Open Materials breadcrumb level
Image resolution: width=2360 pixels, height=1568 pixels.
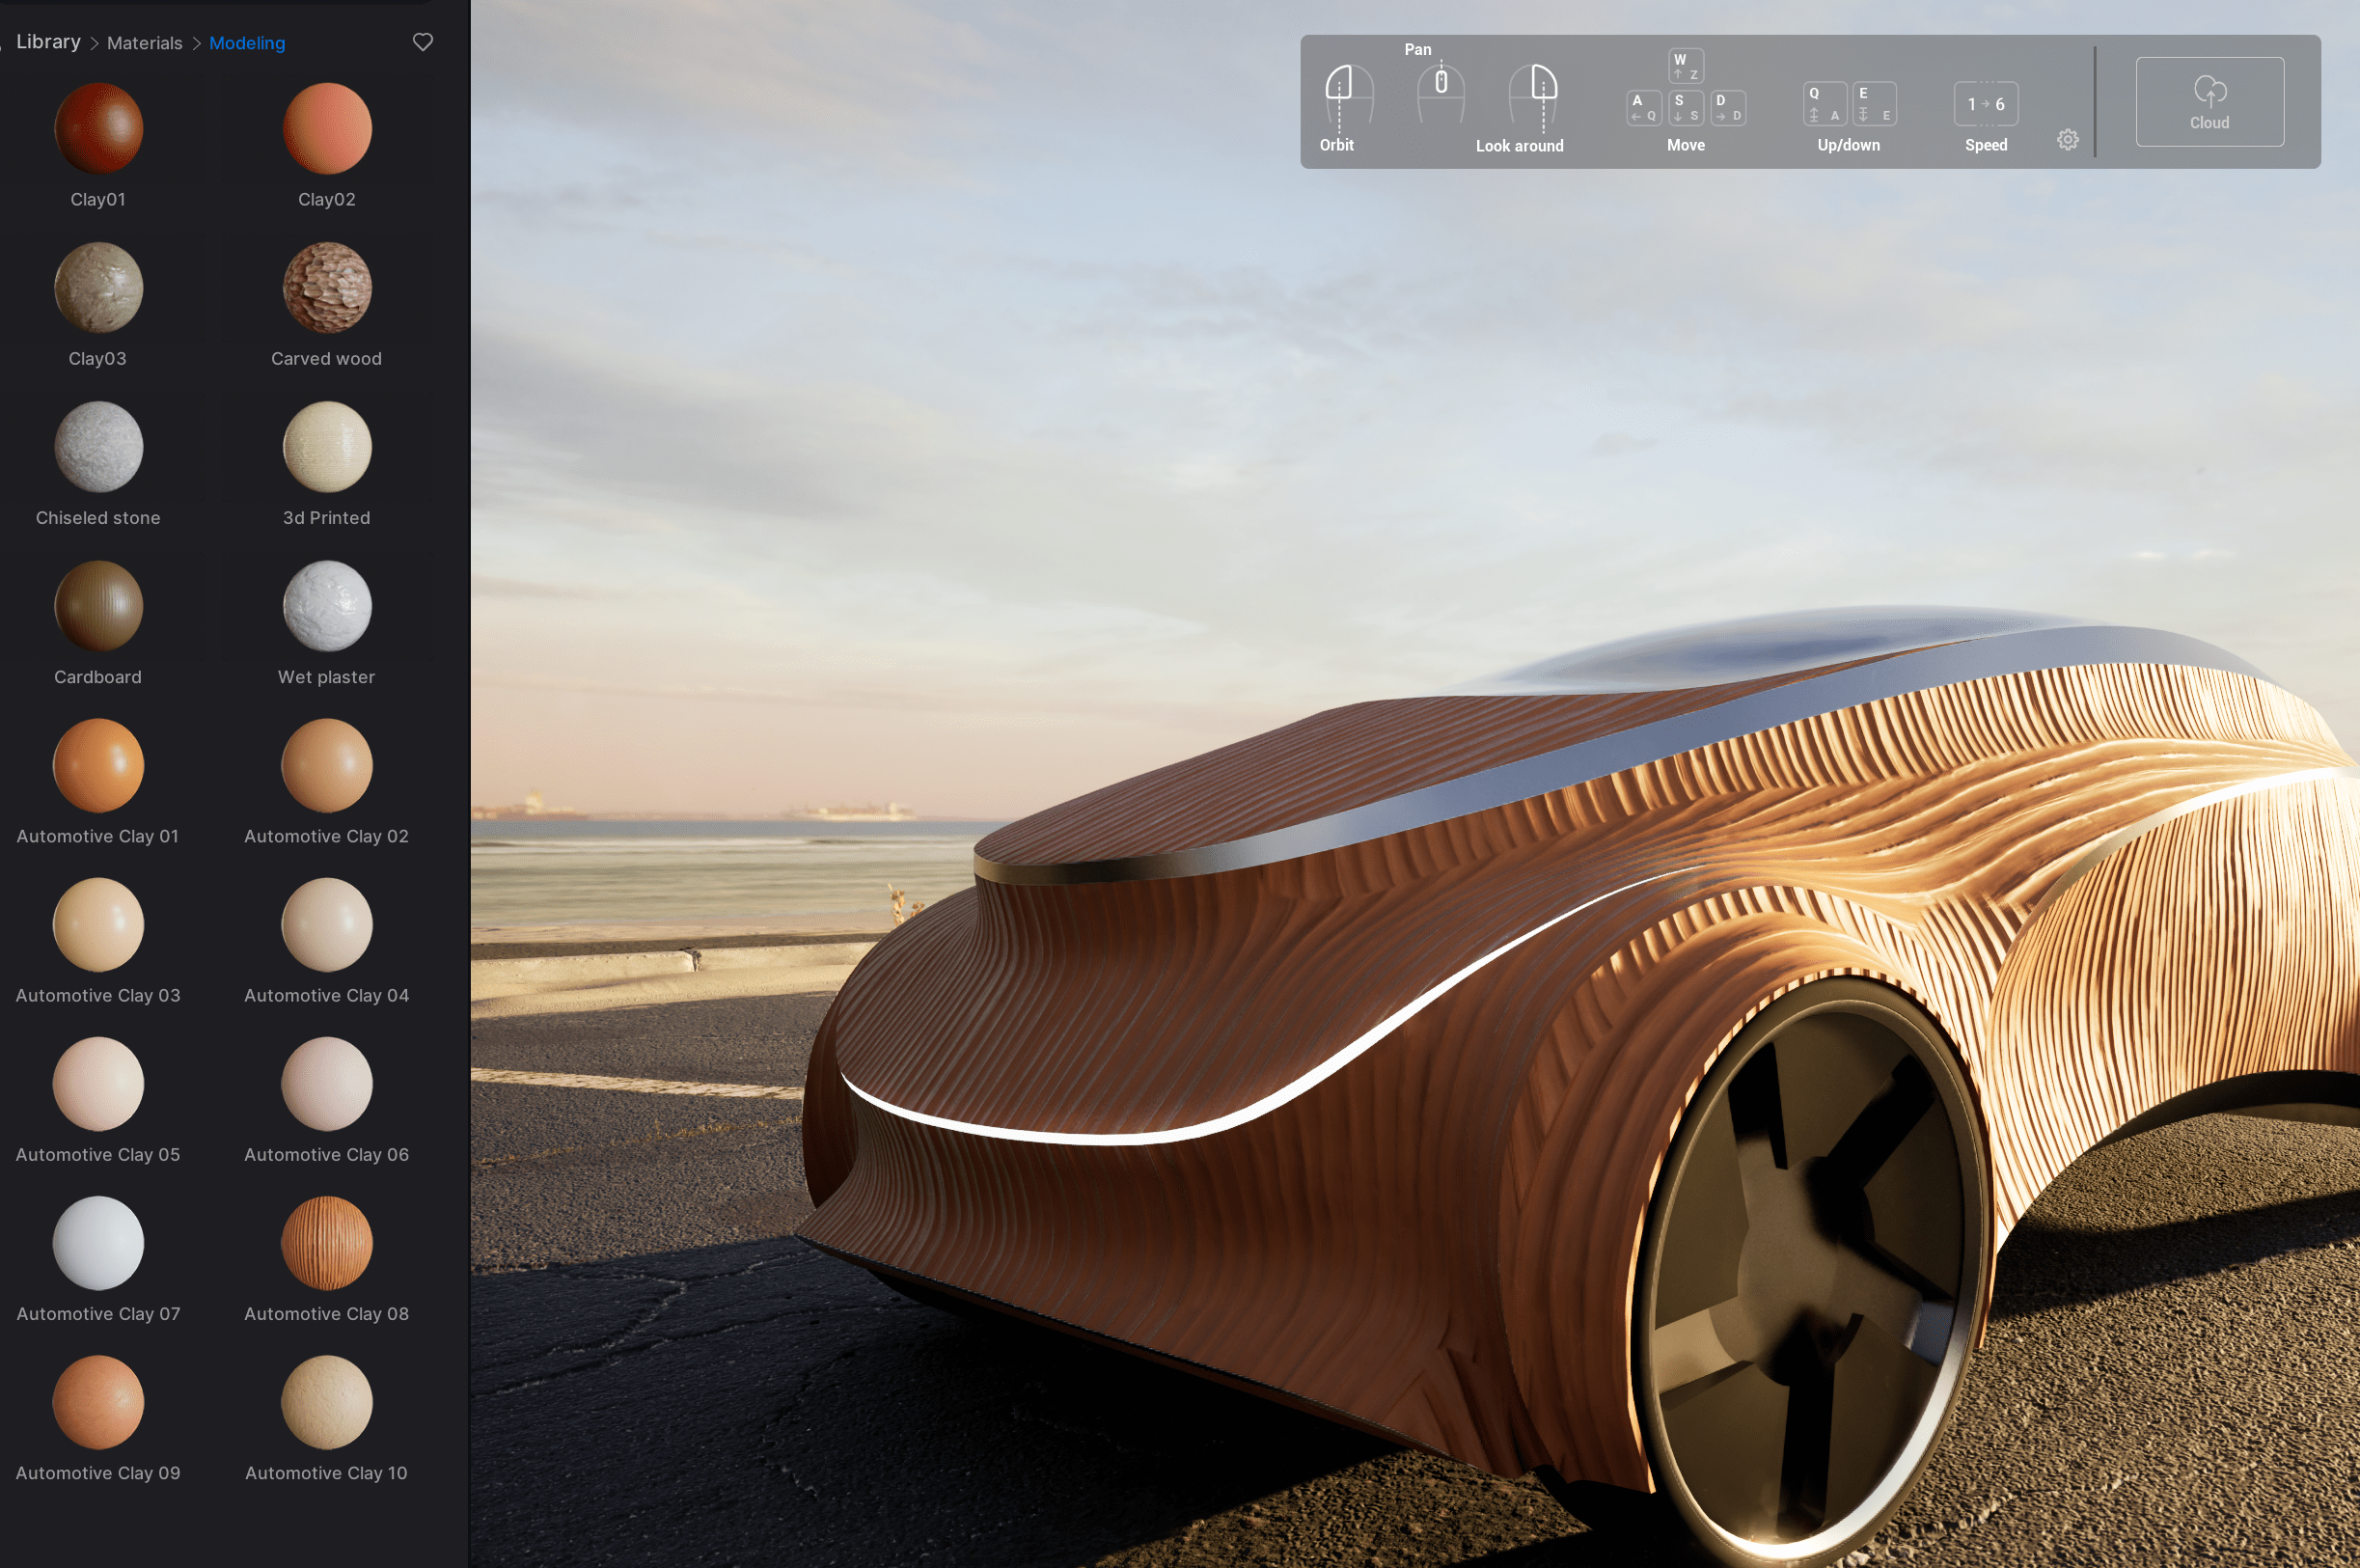[x=145, y=43]
